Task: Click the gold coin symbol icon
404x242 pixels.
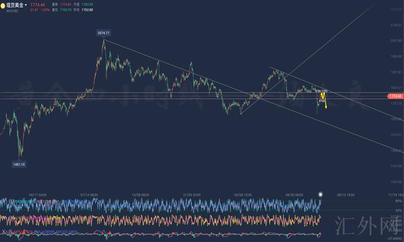Action: click(3, 5)
